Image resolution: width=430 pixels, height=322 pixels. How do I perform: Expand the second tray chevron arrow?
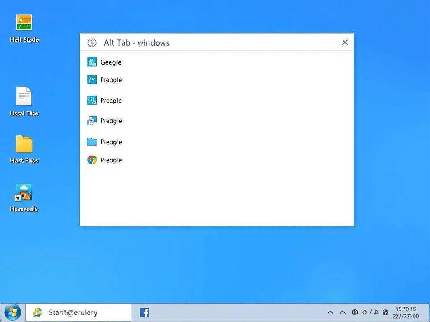[x=343, y=312]
